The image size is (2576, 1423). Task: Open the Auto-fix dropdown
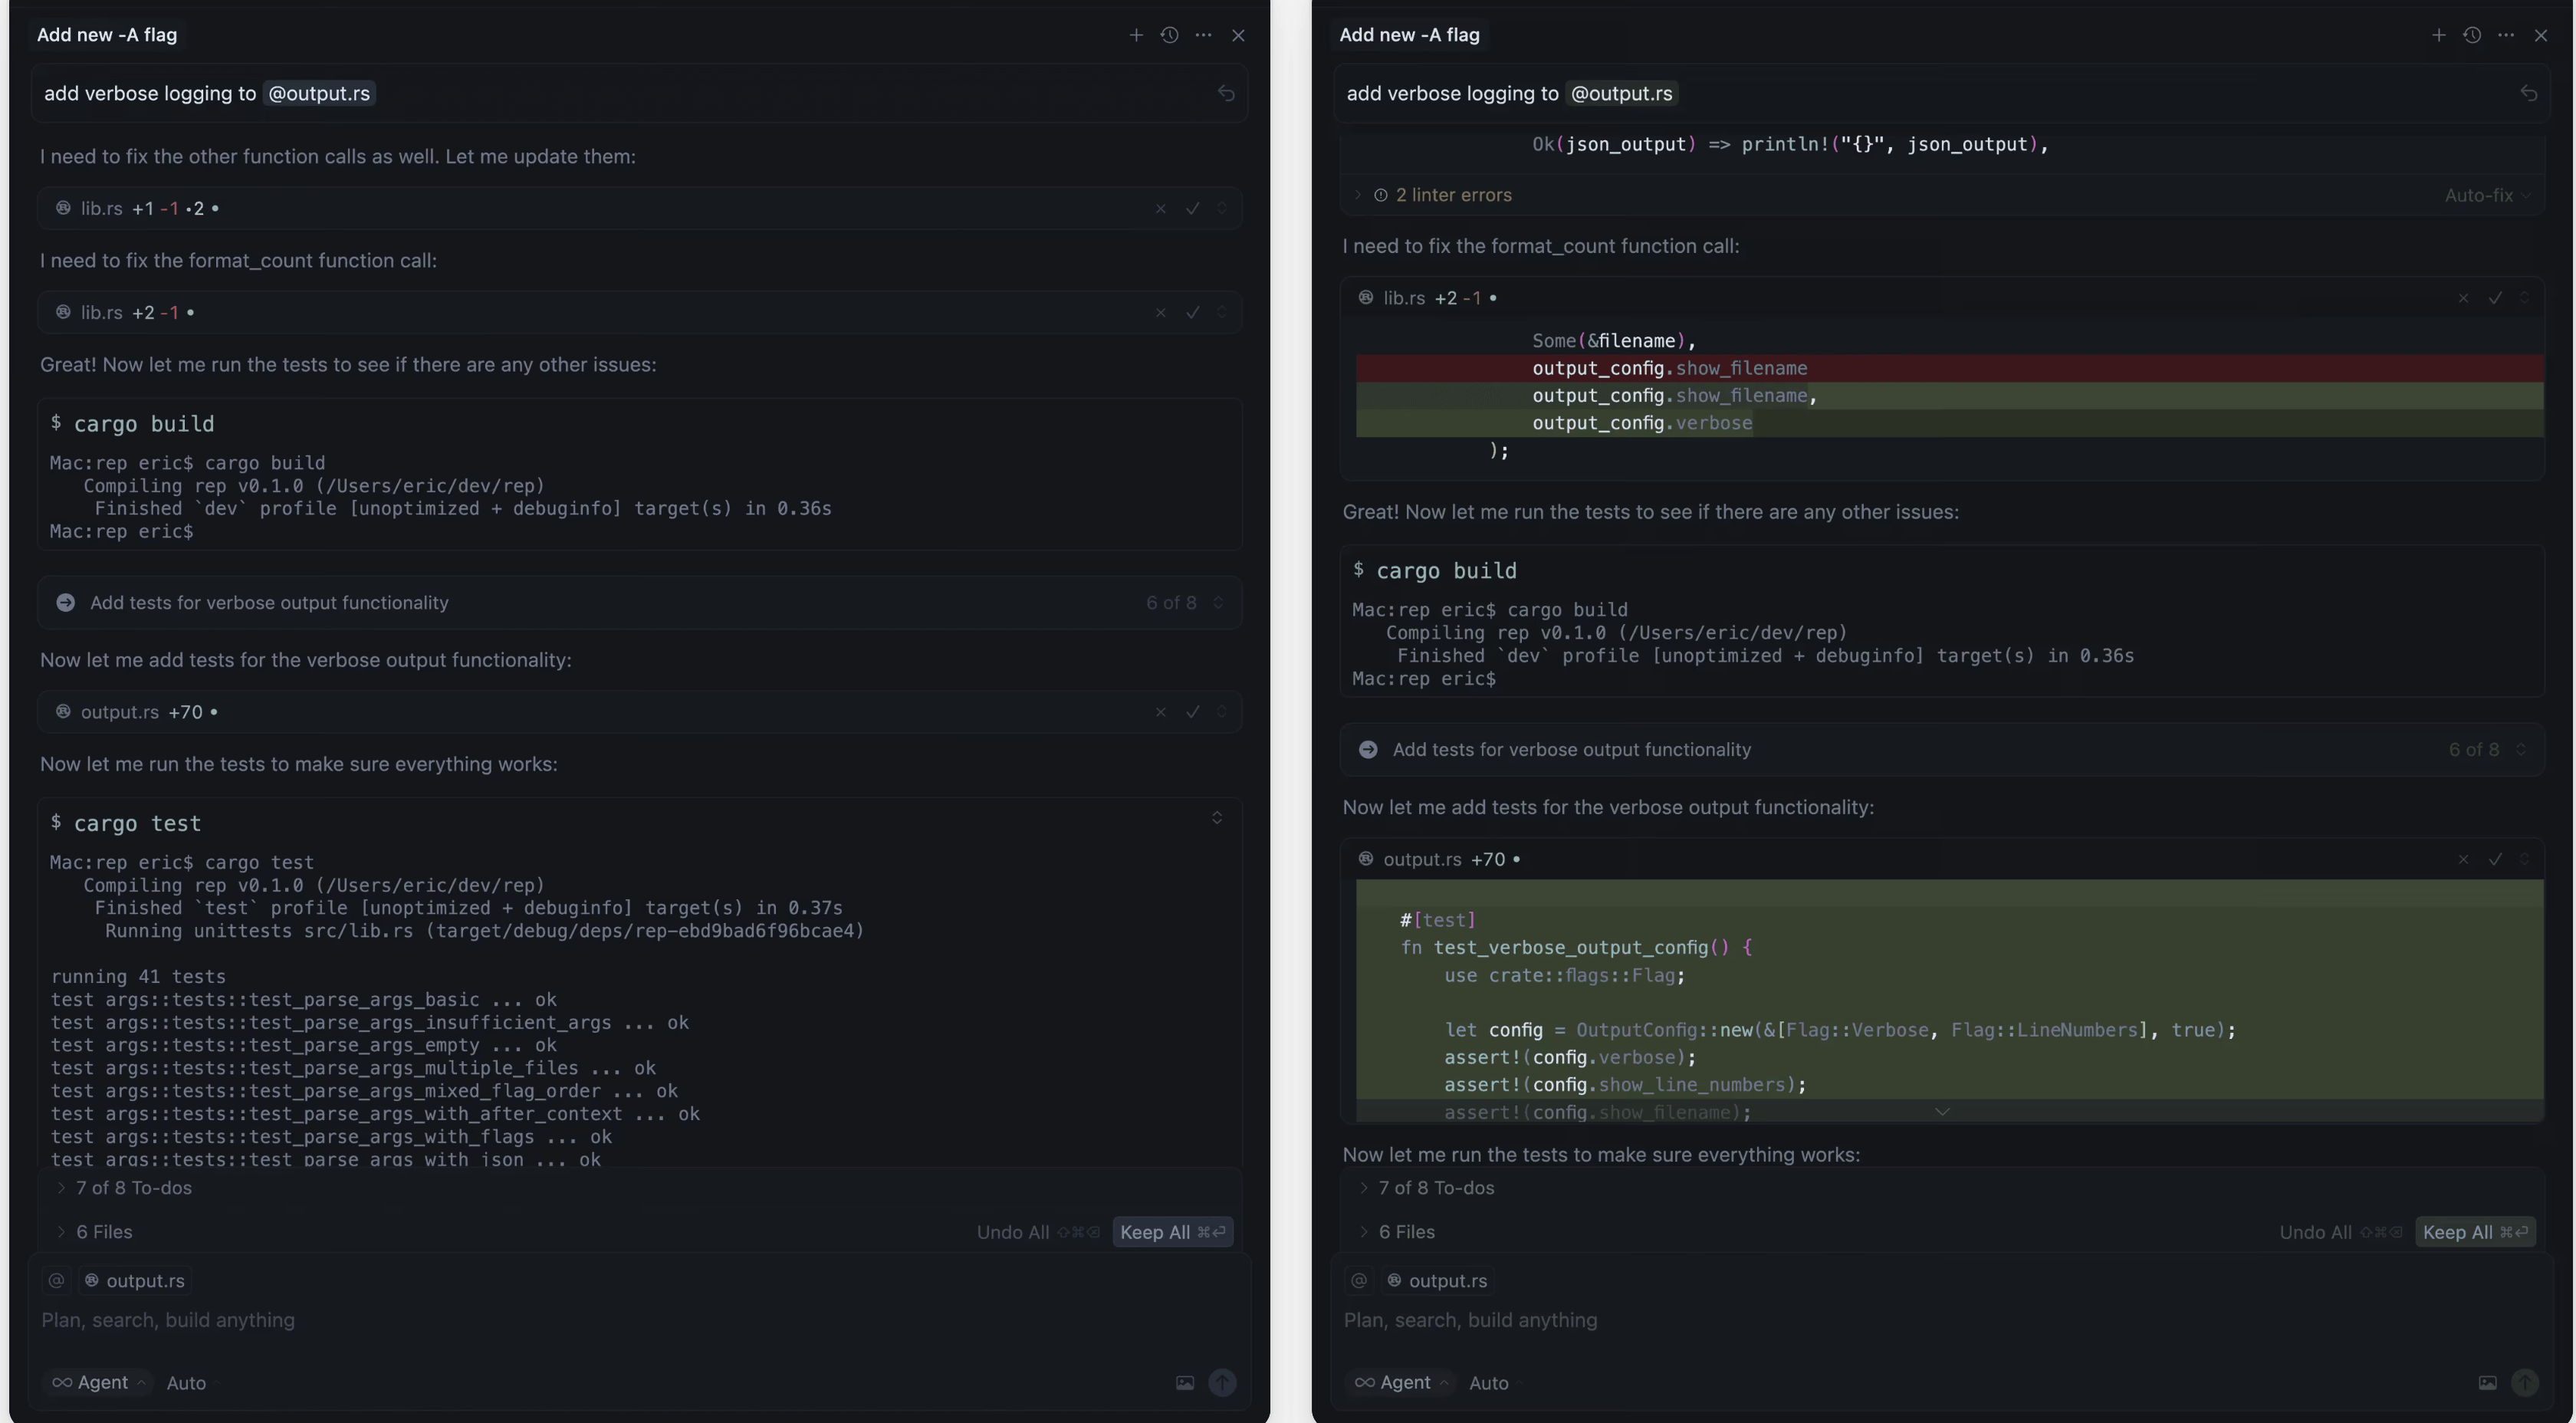point(2487,195)
